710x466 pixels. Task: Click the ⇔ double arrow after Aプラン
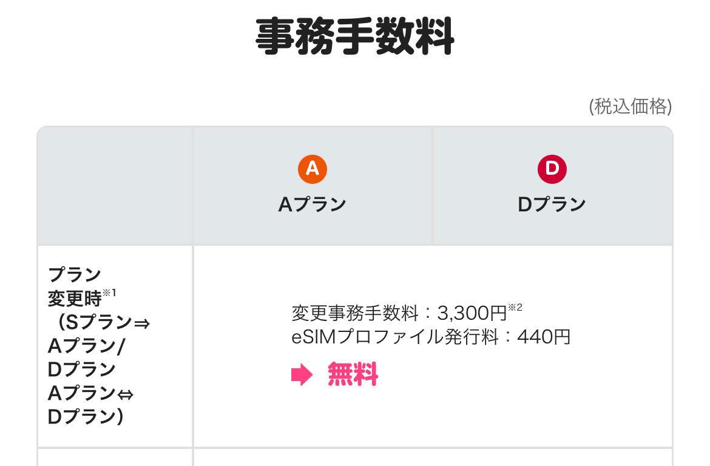coord(125,394)
